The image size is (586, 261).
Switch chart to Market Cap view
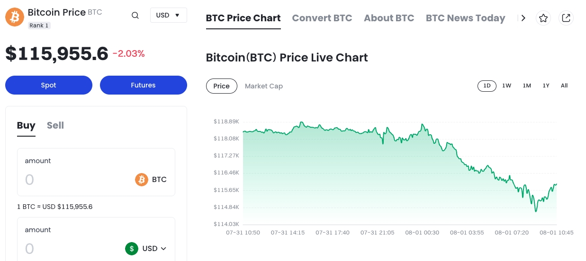pyautogui.click(x=263, y=86)
